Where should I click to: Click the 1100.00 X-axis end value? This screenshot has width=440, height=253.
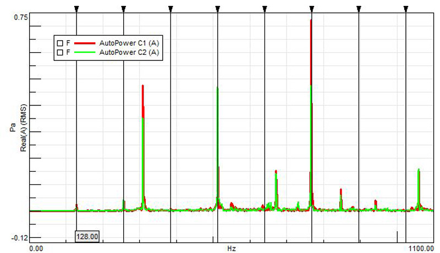[x=421, y=249]
